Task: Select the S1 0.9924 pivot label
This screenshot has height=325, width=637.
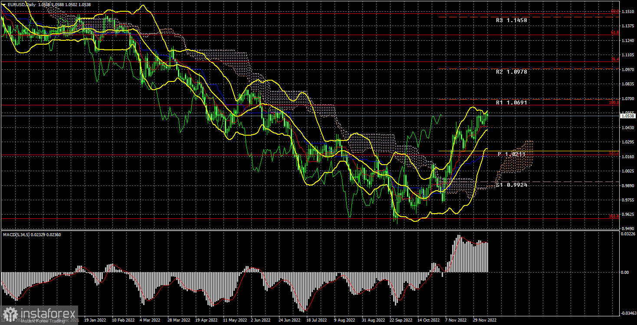Action: [x=512, y=185]
